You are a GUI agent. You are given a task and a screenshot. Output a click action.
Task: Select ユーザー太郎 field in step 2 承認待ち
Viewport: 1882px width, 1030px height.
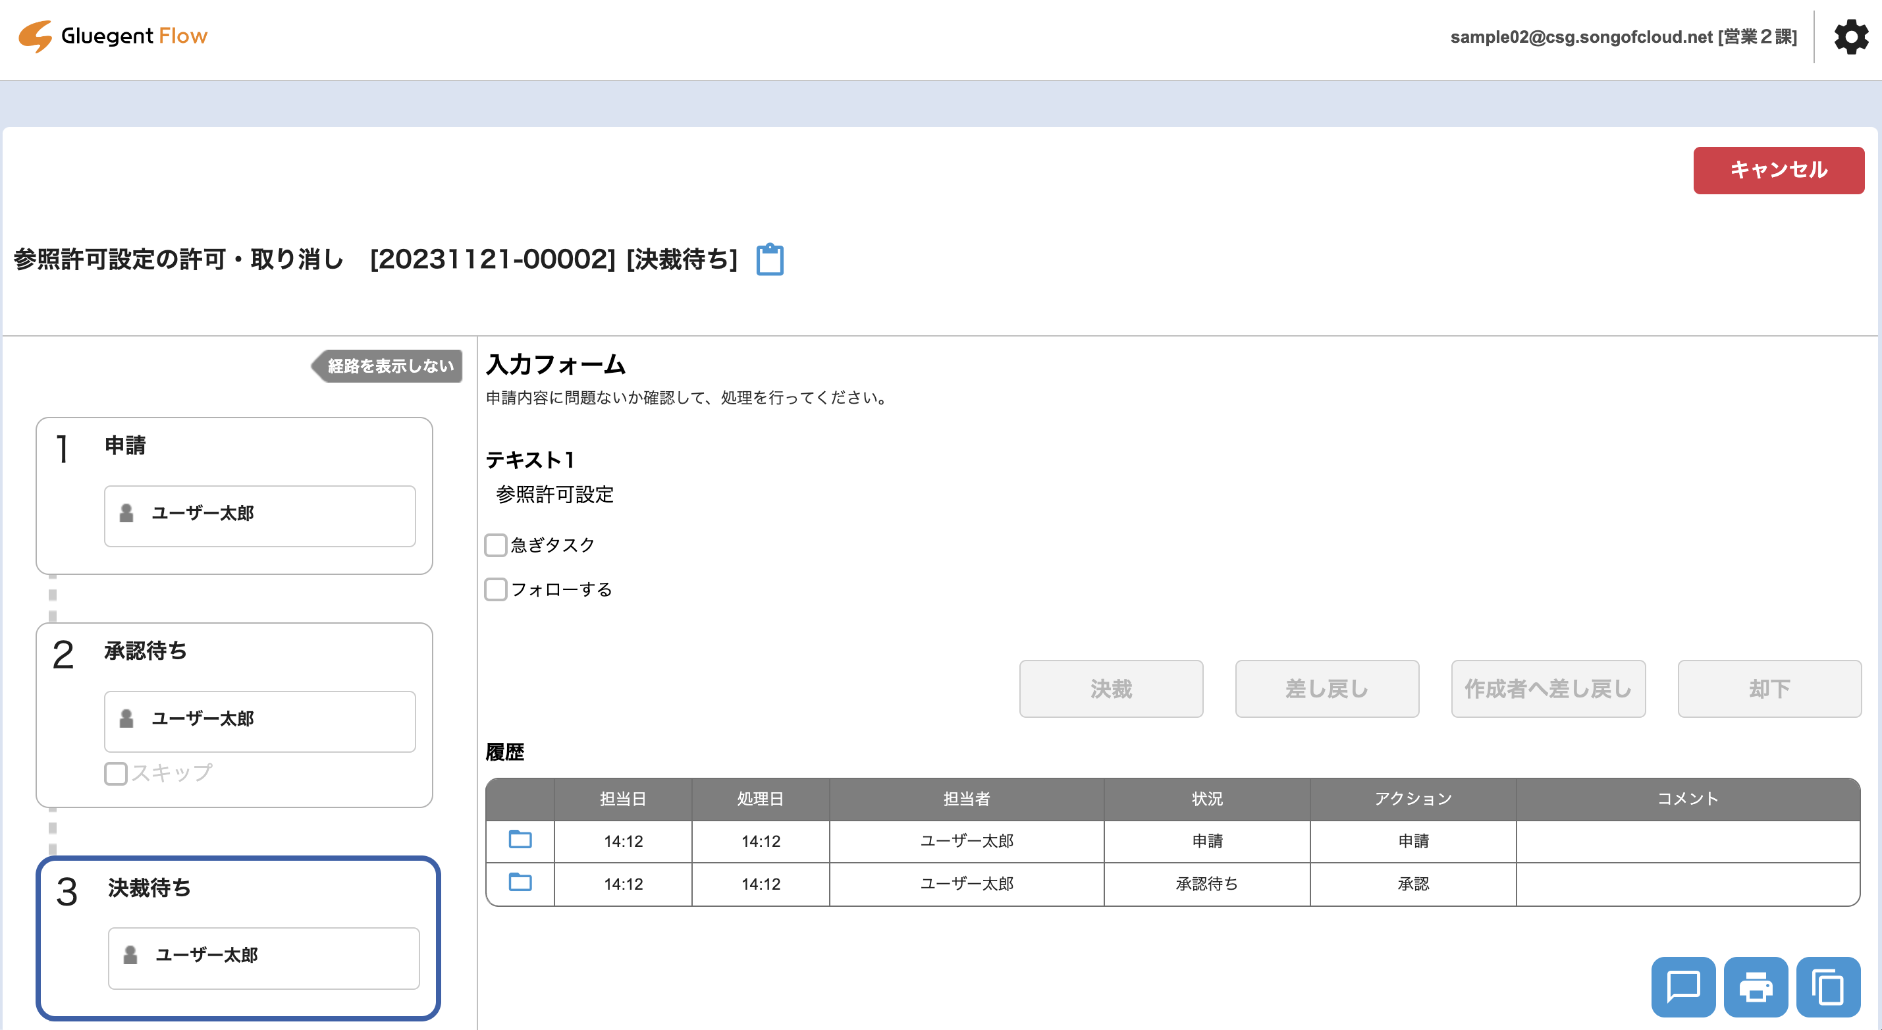click(260, 721)
